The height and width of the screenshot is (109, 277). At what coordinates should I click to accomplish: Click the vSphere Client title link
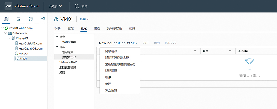(x=27, y=6)
